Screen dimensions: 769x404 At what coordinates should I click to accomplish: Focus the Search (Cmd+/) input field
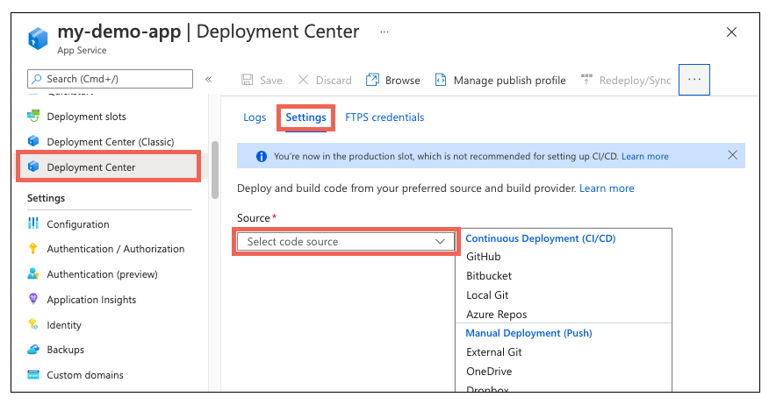point(111,79)
